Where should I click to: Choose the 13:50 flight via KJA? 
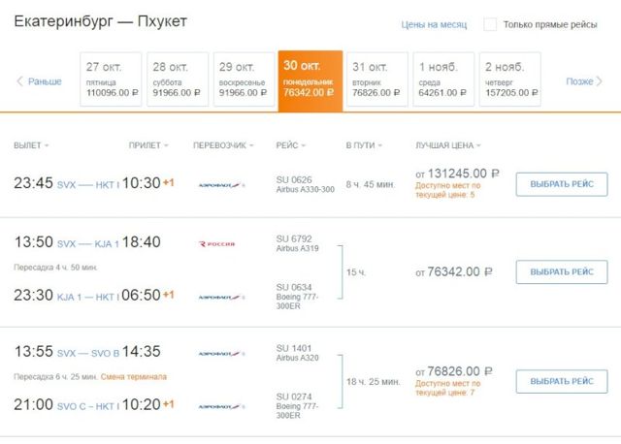(x=561, y=271)
